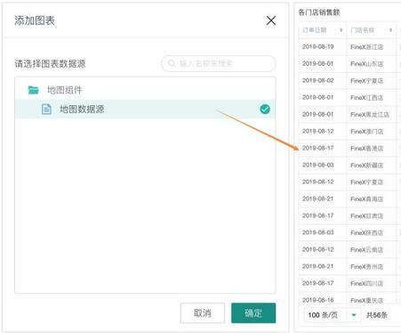Viewport: 401px width, 333px height.
Task: Click the 地图组件 folder icon
Action: (x=33, y=90)
